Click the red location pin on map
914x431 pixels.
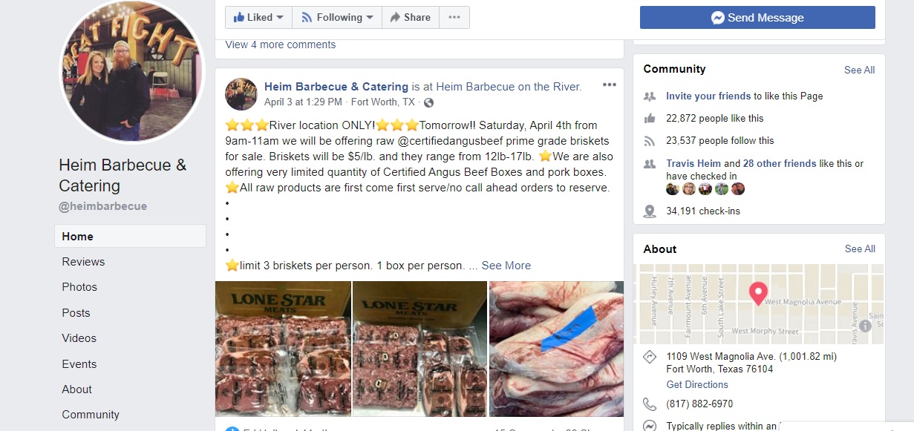(x=758, y=294)
